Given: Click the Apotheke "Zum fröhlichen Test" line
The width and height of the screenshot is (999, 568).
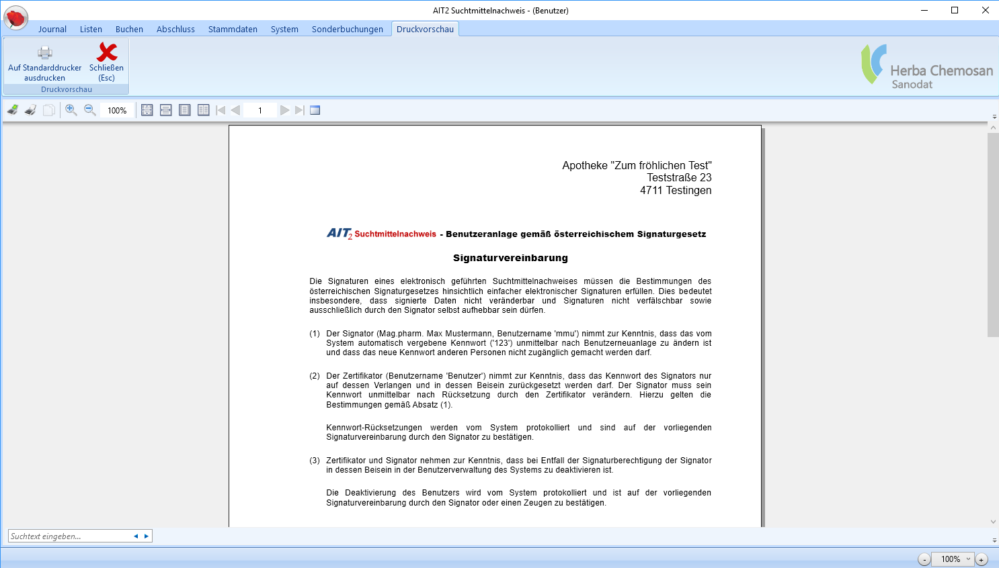Looking at the screenshot, I should (637, 166).
